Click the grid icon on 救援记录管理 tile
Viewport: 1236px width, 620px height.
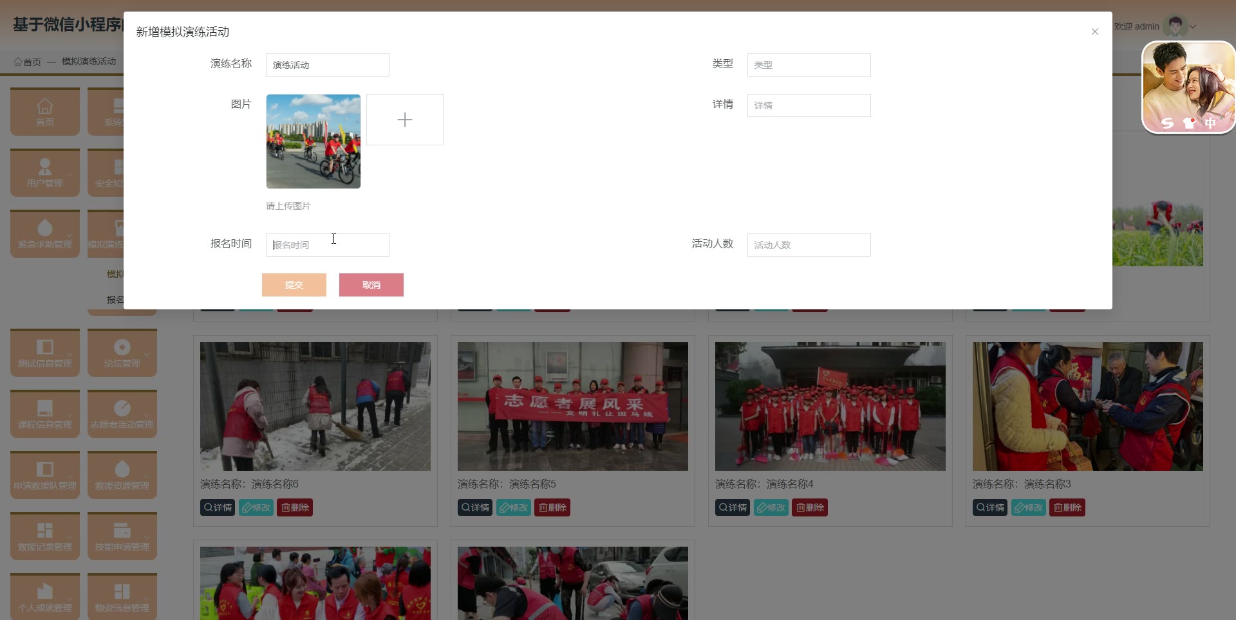click(x=44, y=530)
